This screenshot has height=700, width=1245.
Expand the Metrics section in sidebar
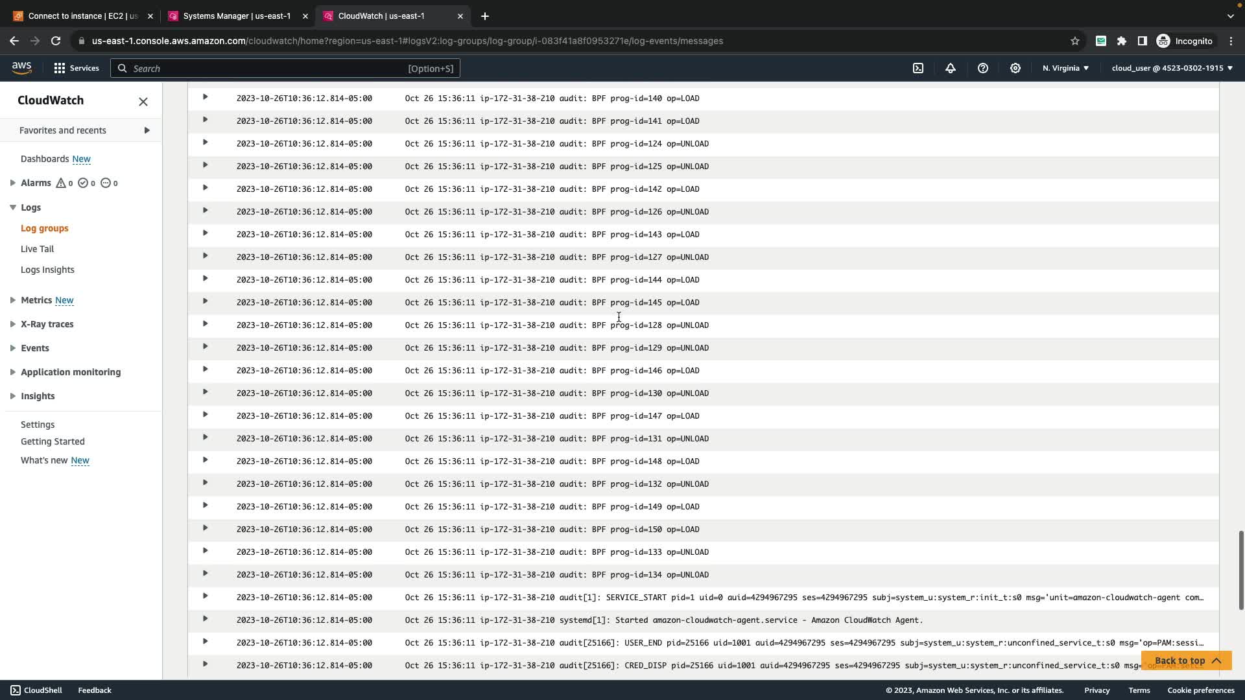point(13,300)
